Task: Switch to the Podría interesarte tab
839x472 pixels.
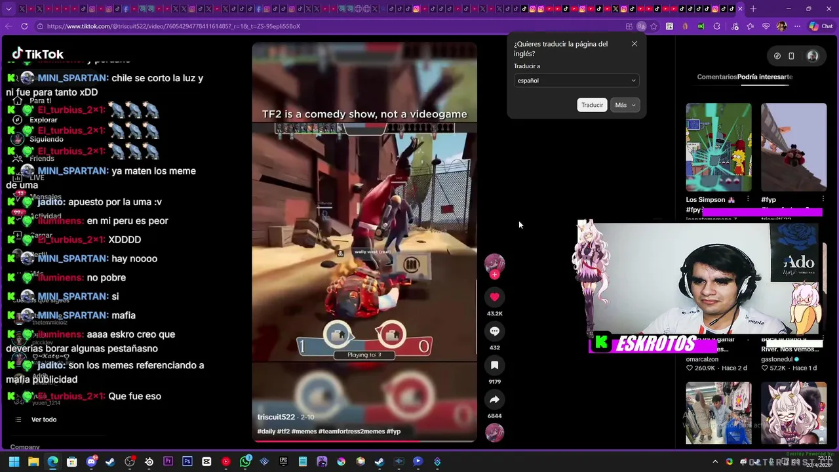Action: tap(765, 77)
